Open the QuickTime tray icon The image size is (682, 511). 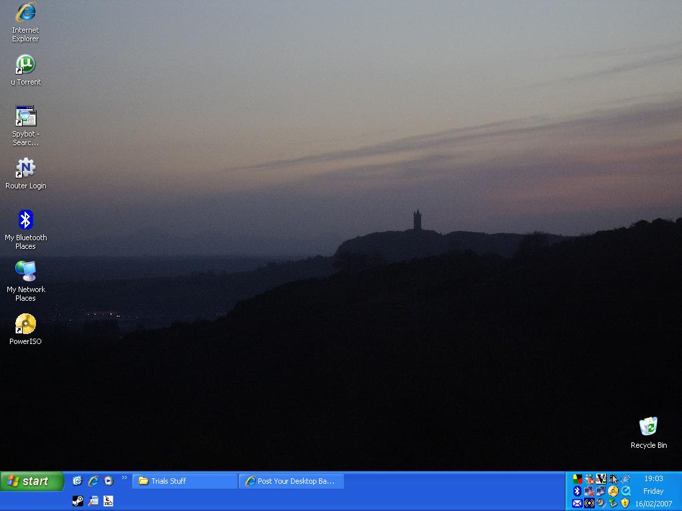625,491
